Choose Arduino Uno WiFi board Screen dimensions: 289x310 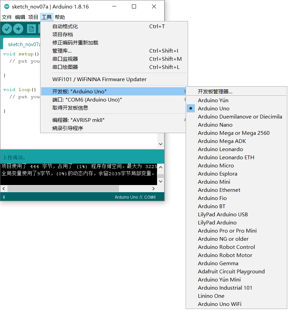coord(237,304)
